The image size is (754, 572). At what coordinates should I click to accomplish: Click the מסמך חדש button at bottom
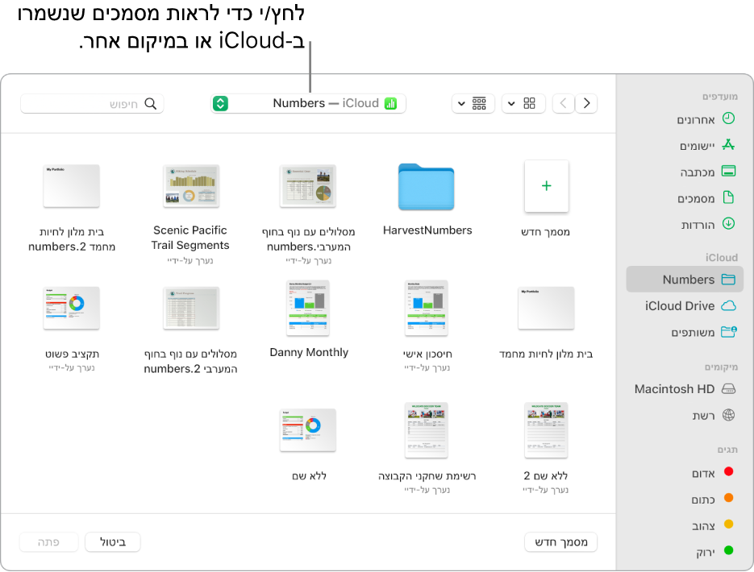(560, 542)
